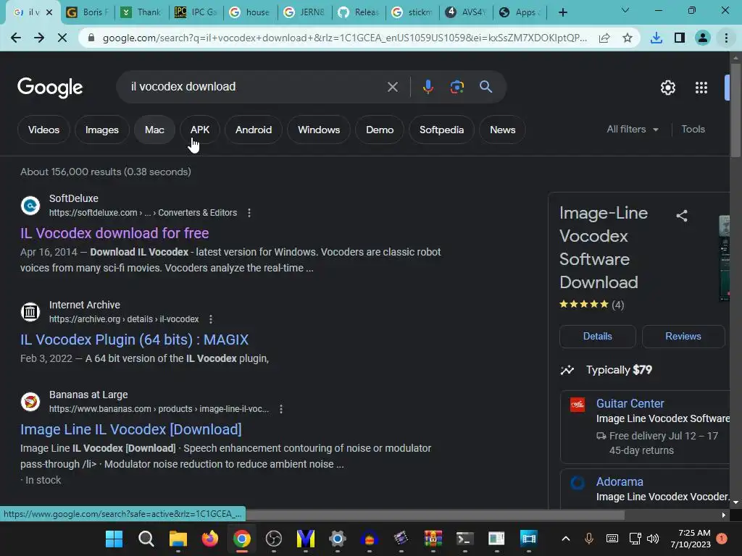Viewport: 742px width, 556px height.
Task: Stop loading the page
Action: [62, 38]
